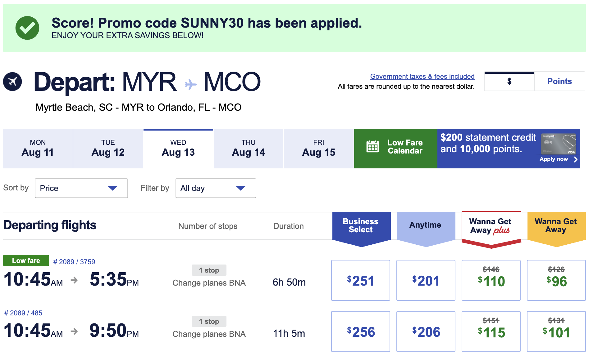The image size is (589, 356).
Task: Click the Depart: MYR to MCO heading
Action: click(147, 82)
